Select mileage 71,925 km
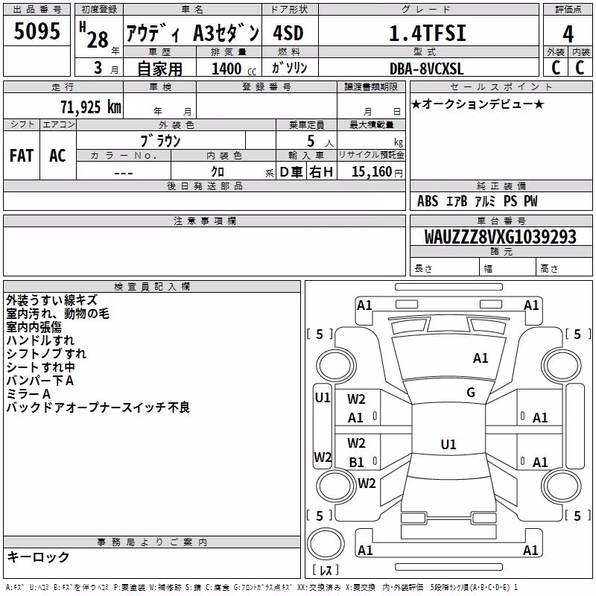Viewport: 596px width, 596px height. click(x=90, y=107)
